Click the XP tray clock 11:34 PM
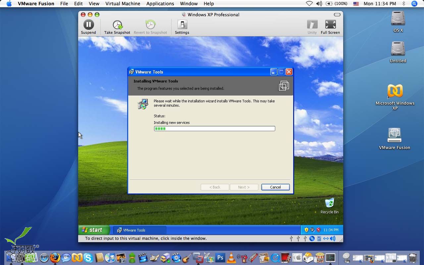The width and height of the screenshot is (424, 265). (x=331, y=230)
